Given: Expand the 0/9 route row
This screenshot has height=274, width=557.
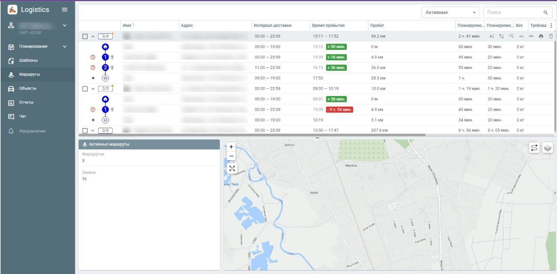Looking at the screenshot, I should (93, 130).
